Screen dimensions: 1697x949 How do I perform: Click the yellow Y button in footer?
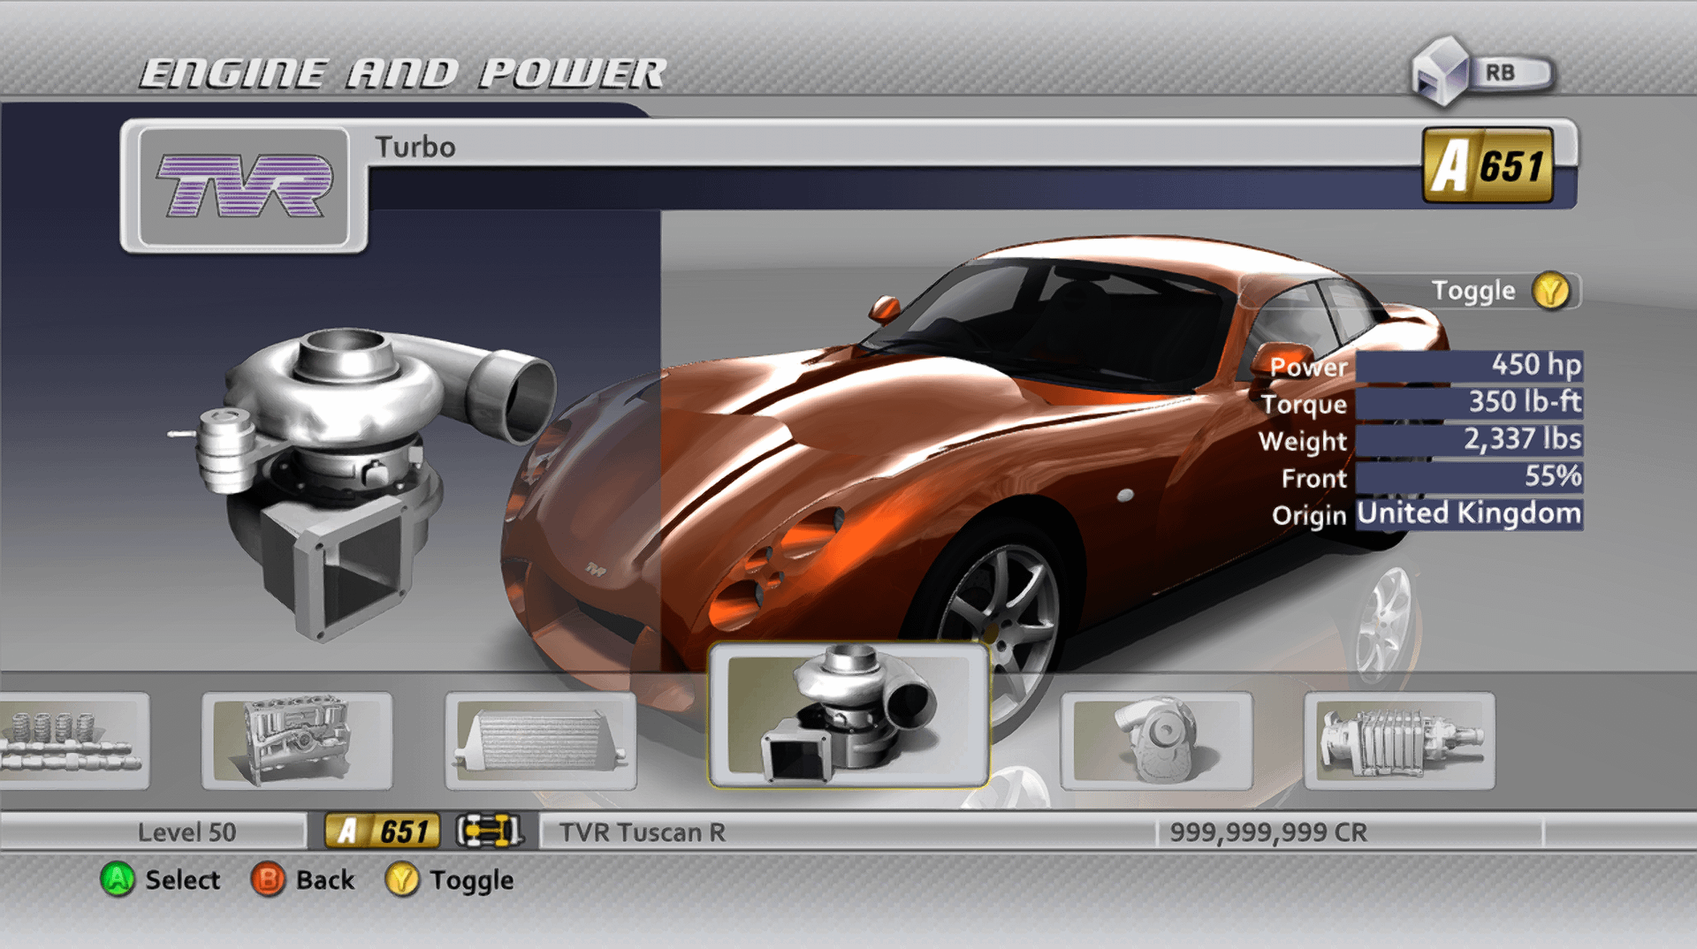402,880
